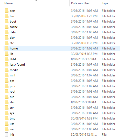Click the opt folder icon

tap(7, 81)
